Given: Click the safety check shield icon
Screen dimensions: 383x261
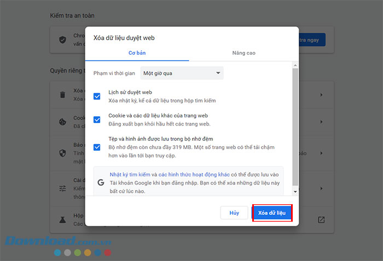Looking at the screenshot, I should pyautogui.click(x=62, y=40).
